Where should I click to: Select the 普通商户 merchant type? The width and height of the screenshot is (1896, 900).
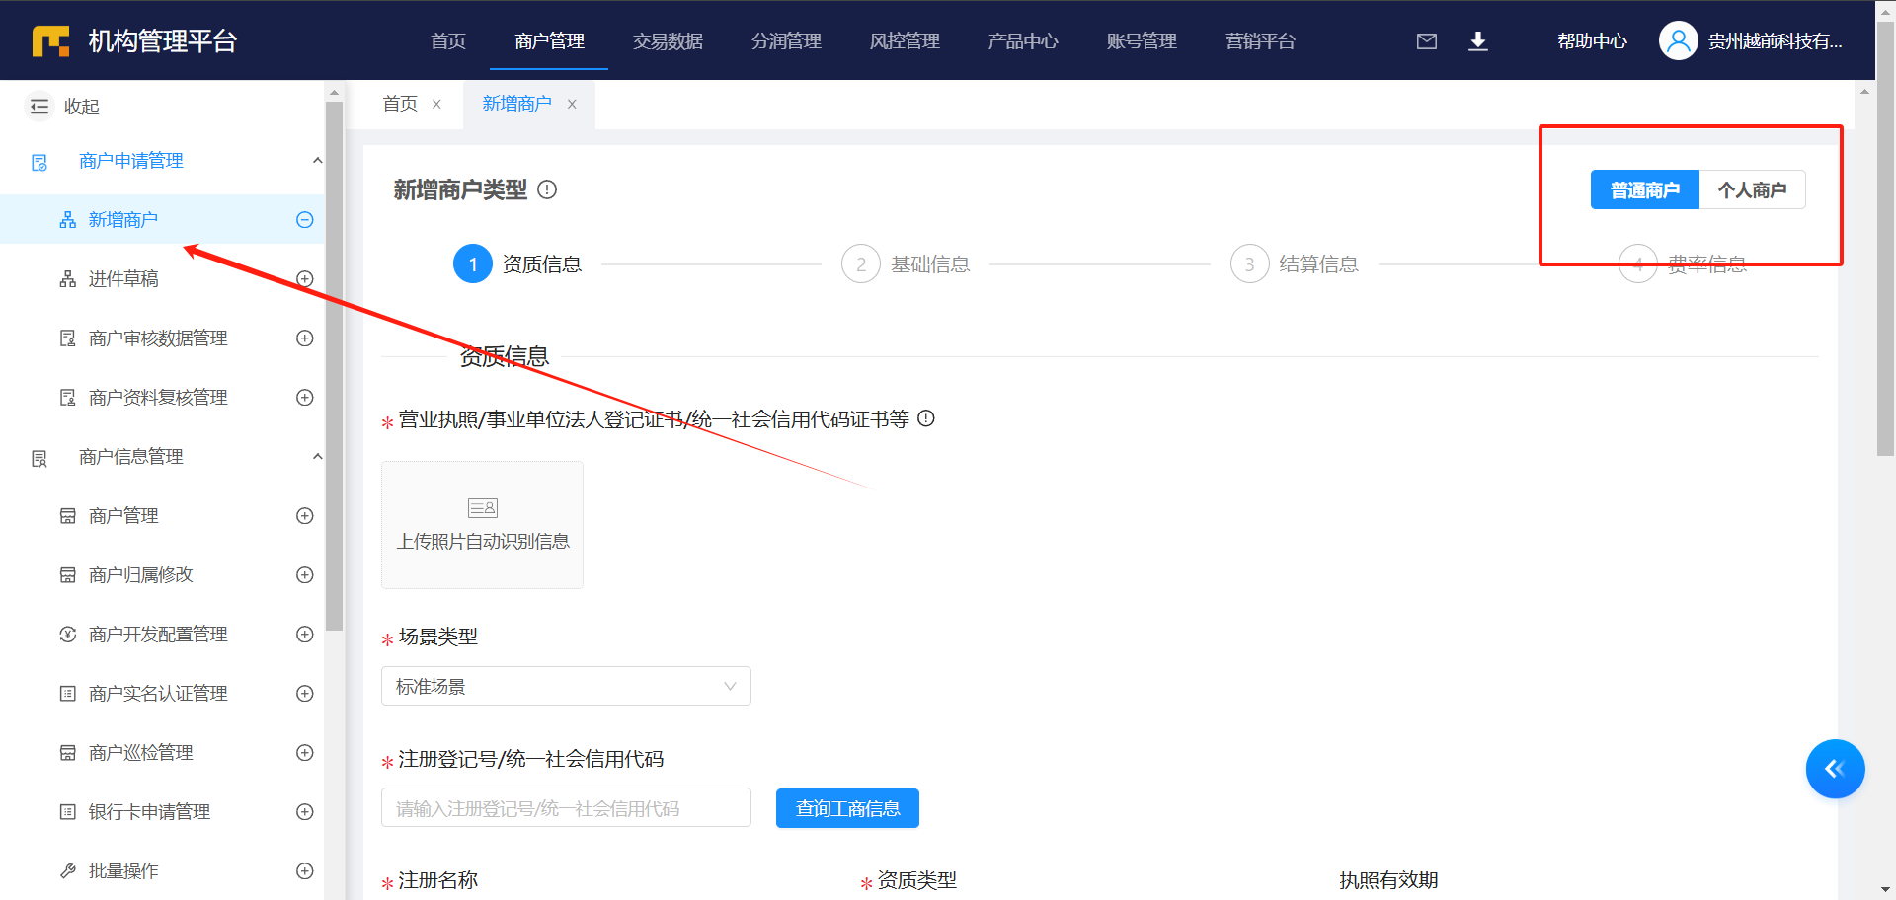point(1644,189)
